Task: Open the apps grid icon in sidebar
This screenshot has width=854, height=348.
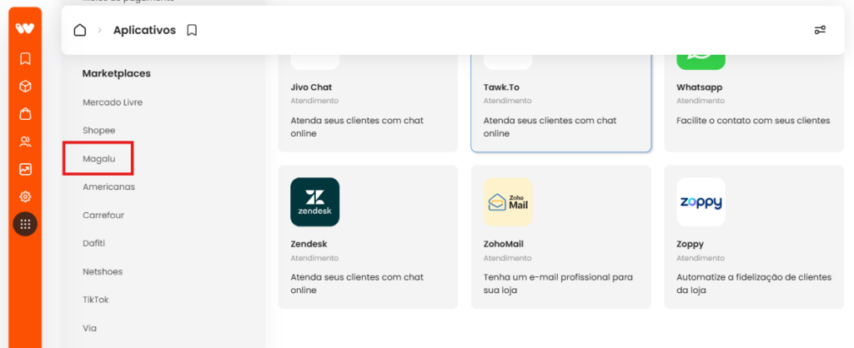Action: click(25, 223)
